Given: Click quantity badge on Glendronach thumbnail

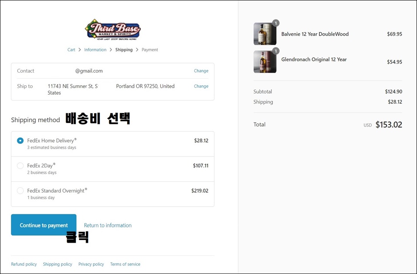Looking at the screenshot, I should coord(276,51).
